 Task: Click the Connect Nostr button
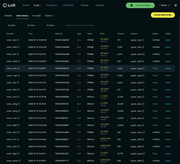[140, 5]
